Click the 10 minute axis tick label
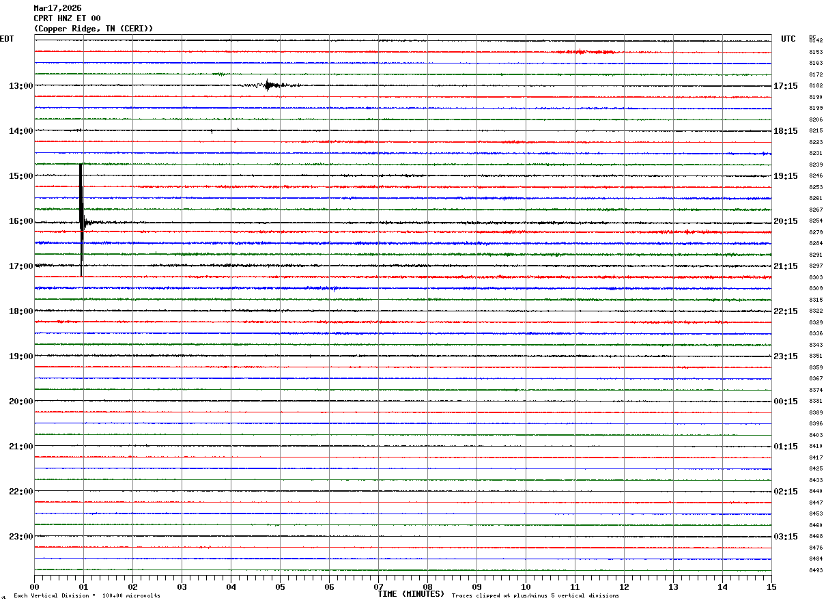 point(526,587)
